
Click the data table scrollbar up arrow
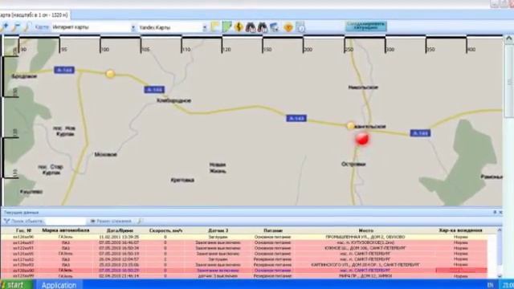tap(500, 230)
